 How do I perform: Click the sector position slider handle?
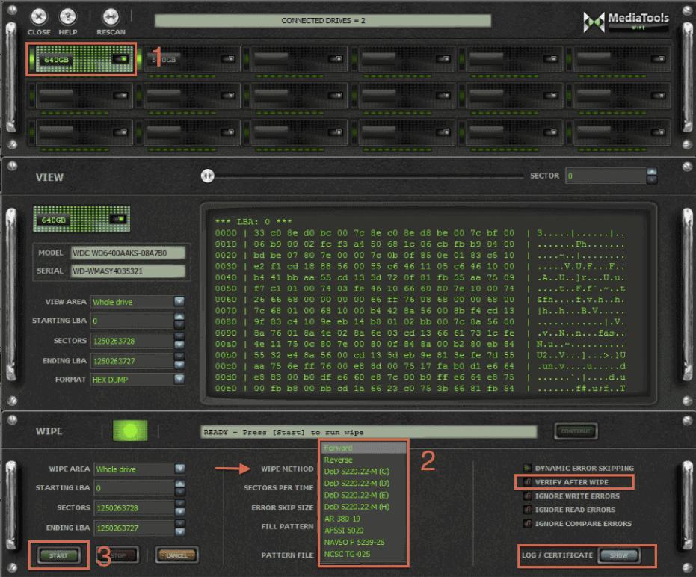(207, 175)
